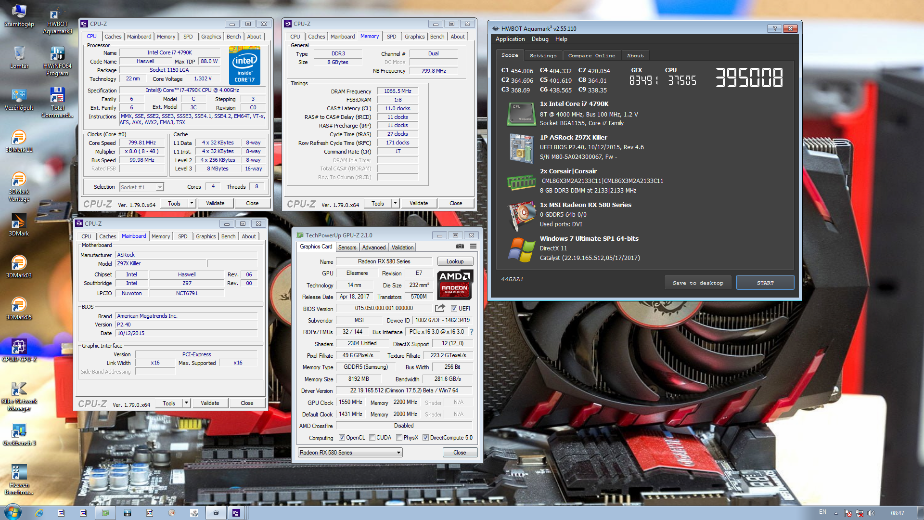
Task: Click Tools button in CPU-Z Mainboard window
Action: pyautogui.click(x=169, y=403)
